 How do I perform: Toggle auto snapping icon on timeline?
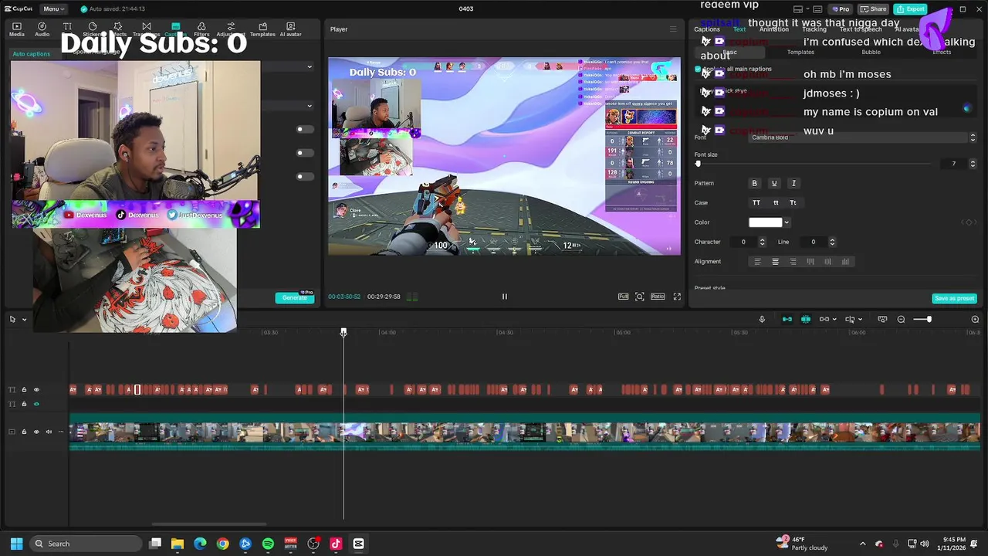(x=806, y=319)
